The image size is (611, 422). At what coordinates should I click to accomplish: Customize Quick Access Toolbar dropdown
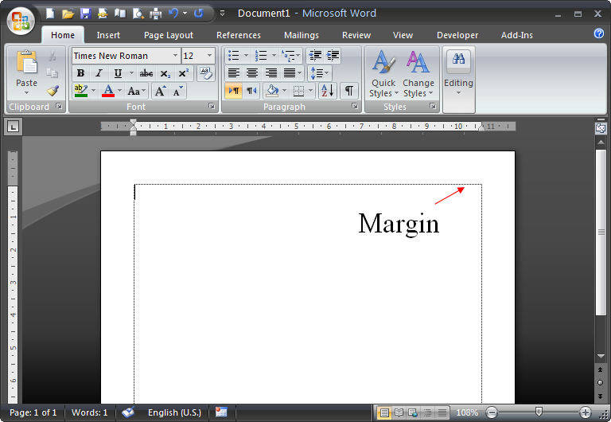point(222,14)
